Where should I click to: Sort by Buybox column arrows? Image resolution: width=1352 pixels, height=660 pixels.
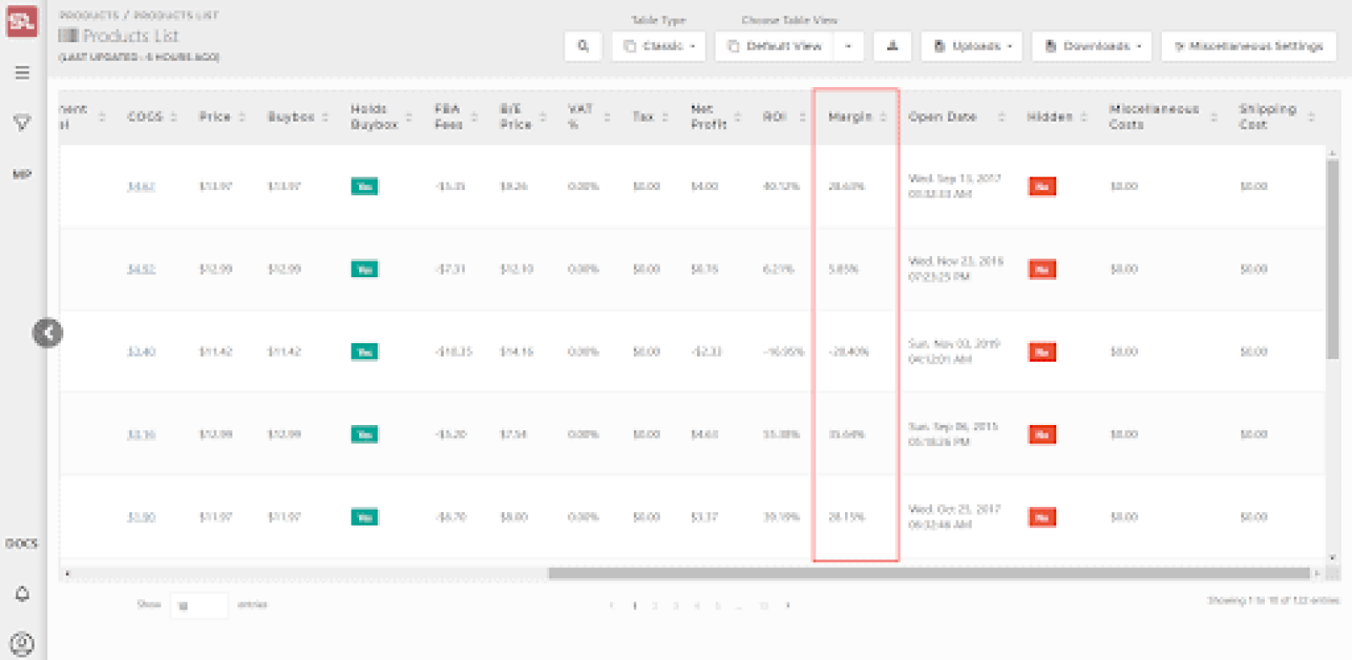tap(325, 117)
